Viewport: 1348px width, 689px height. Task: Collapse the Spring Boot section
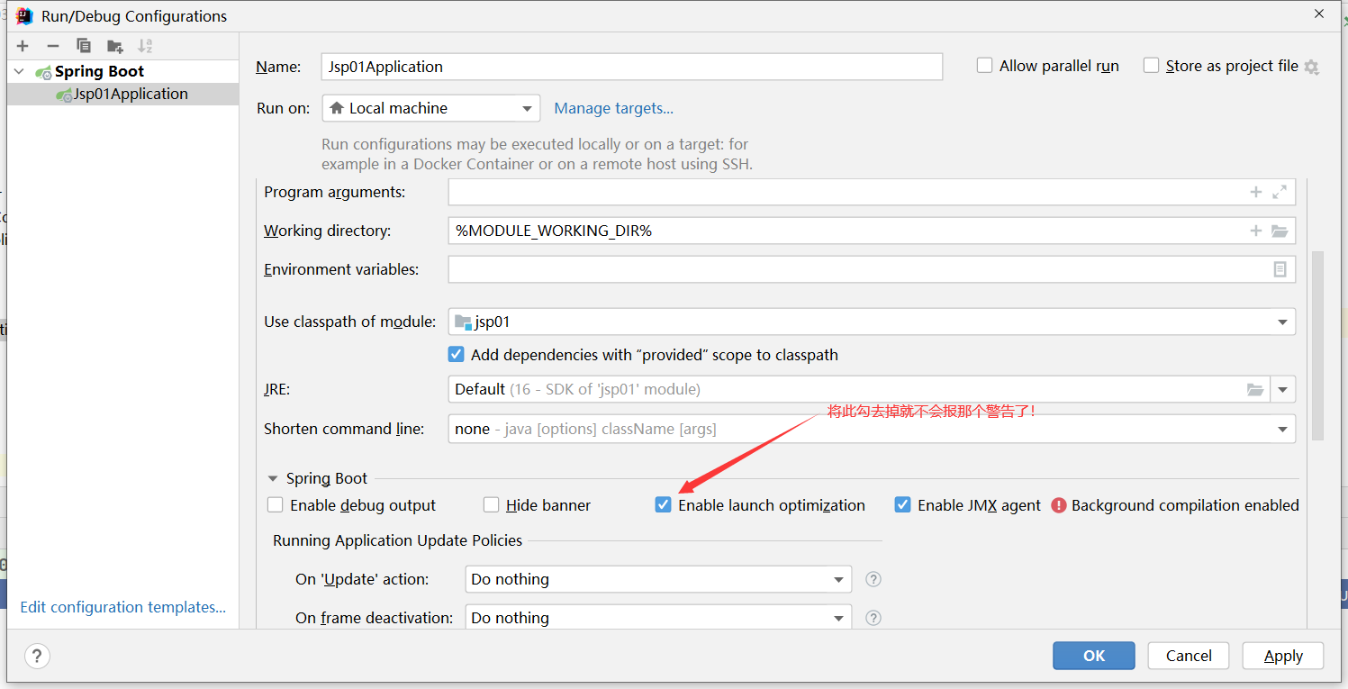click(x=273, y=479)
